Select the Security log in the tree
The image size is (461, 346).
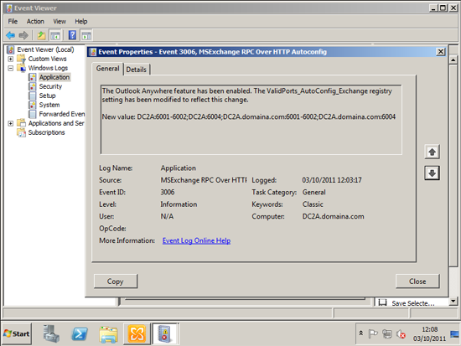(50, 86)
